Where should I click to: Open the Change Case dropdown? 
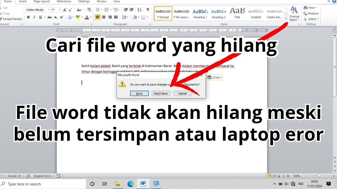click(x=79, y=10)
